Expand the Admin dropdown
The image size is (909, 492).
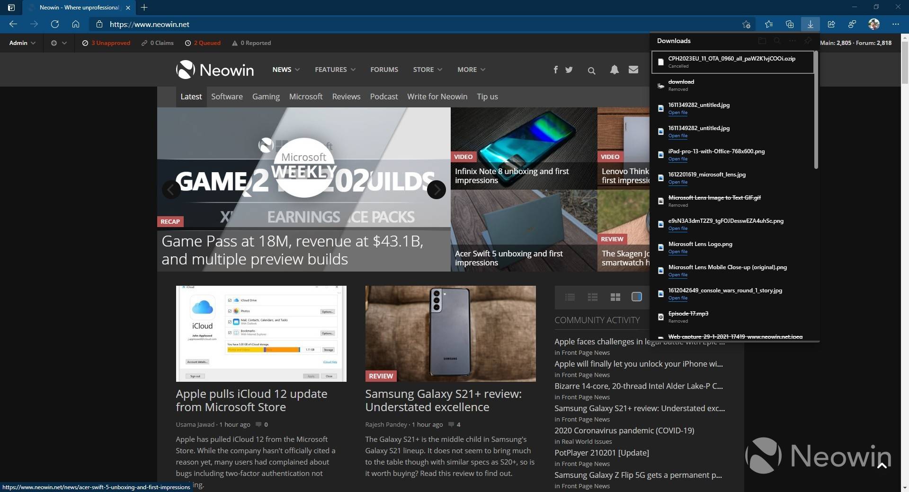click(22, 43)
